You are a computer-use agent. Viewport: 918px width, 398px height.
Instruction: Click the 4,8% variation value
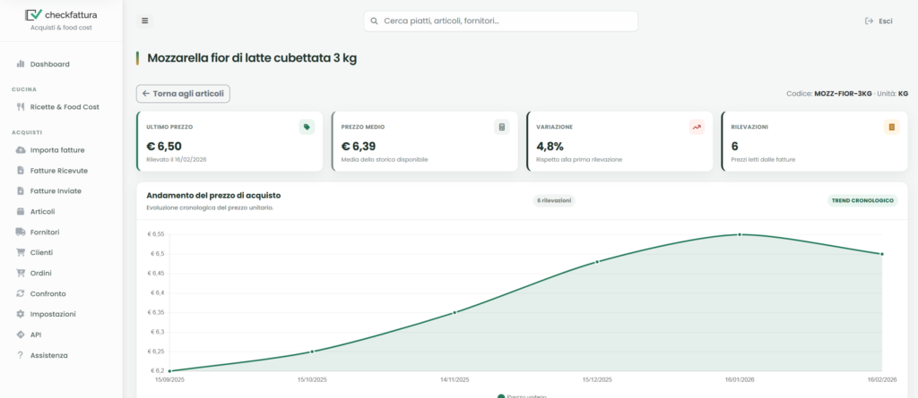(x=550, y=146)
